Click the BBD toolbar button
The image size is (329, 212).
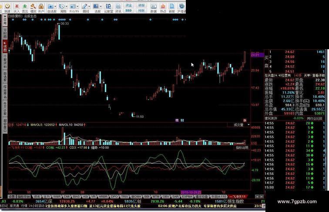tap(129, 10)
